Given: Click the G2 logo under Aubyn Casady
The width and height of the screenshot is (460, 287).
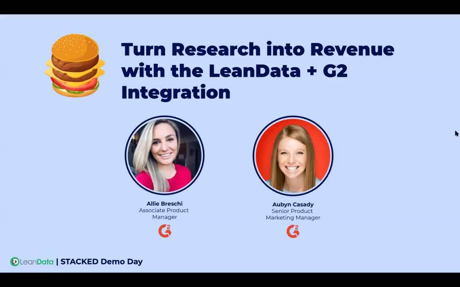Looking at the screenshot, I should pyautogui.click(x=293, y=230).
